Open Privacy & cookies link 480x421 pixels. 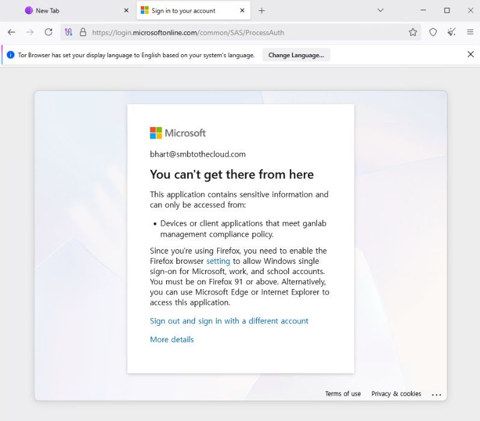click(x=396, y=394)
